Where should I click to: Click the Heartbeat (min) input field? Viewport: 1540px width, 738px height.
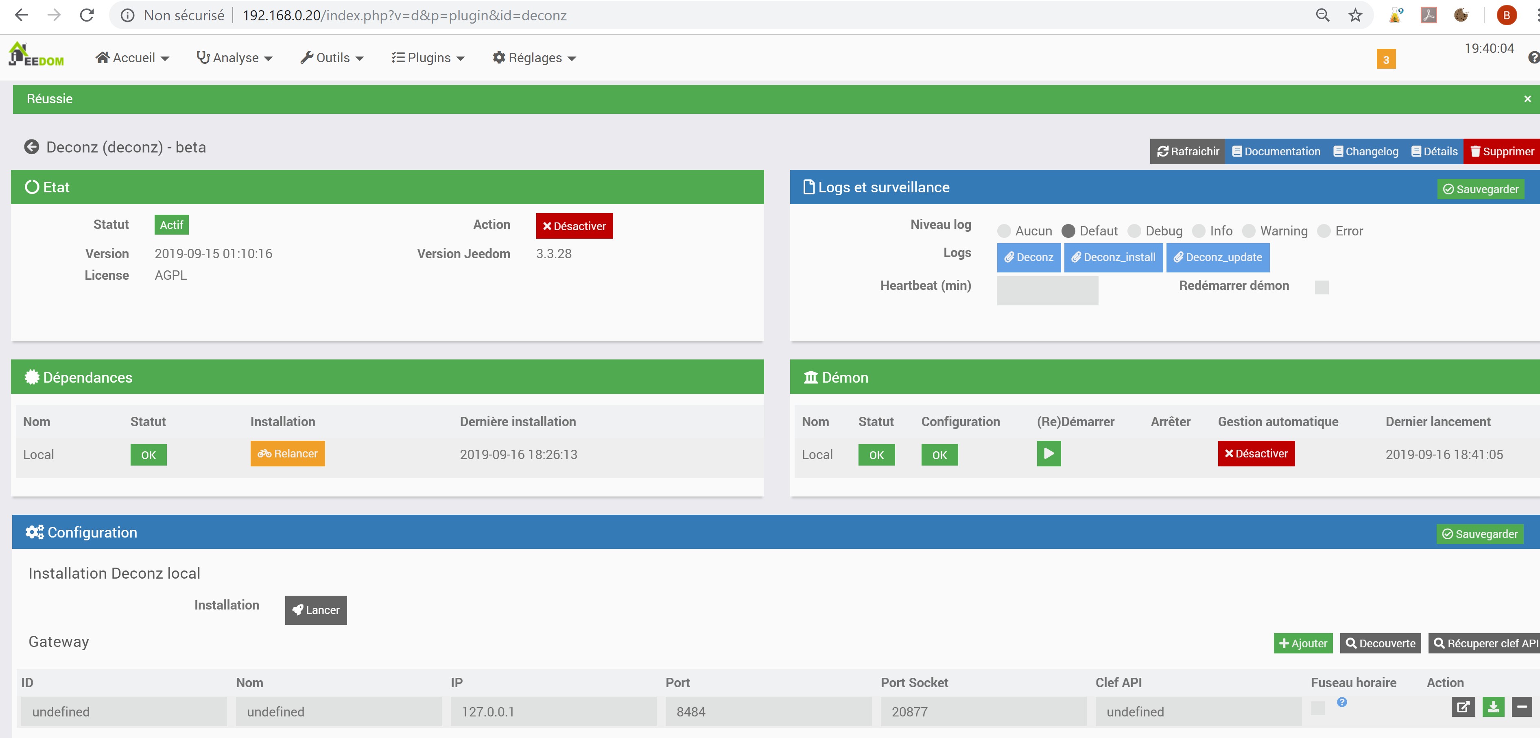coord(1047,290)
